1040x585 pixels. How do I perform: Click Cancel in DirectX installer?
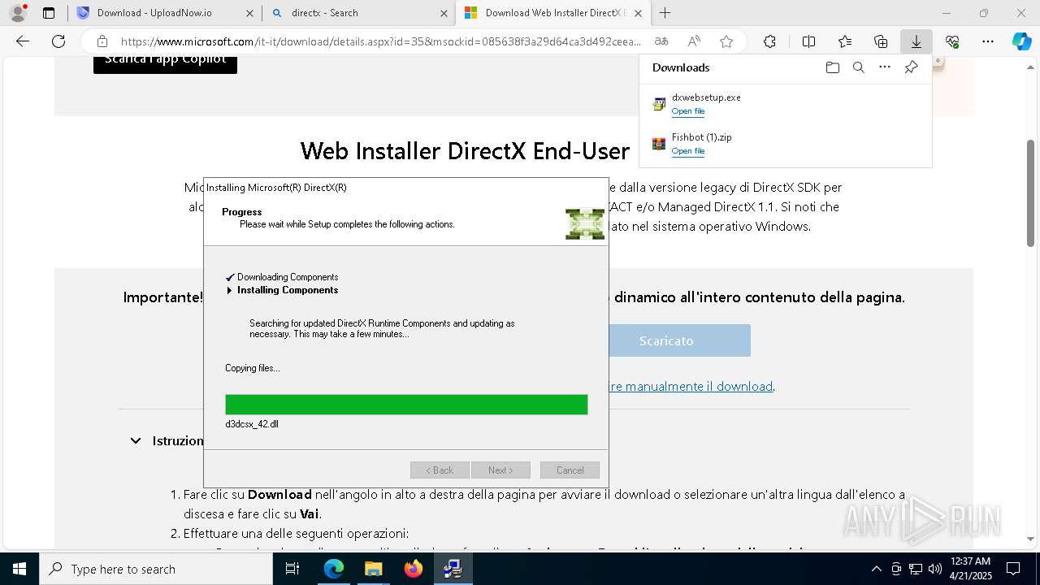(x=570, y=470)
